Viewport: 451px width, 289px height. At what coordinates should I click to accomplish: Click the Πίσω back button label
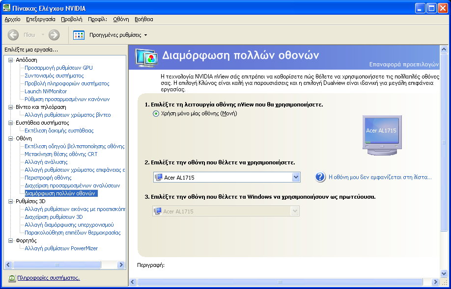(29, 35)
